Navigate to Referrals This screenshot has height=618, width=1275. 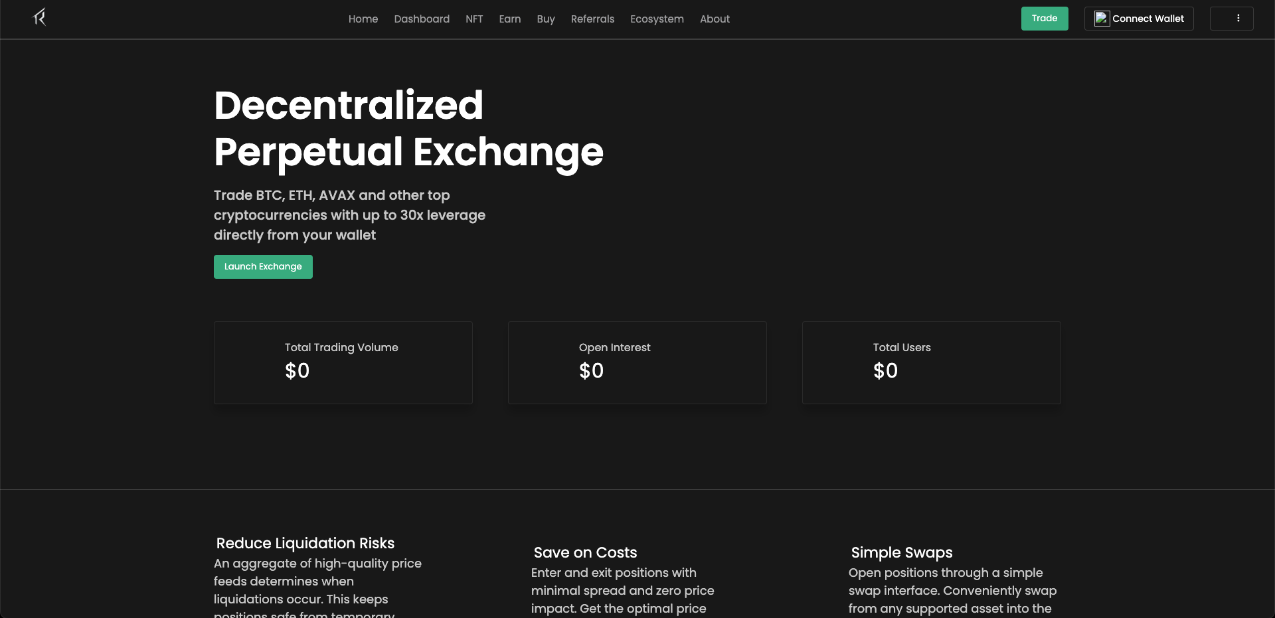coord(592,19)
